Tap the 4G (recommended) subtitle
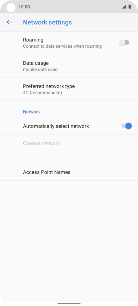Screen dimensions: 138x306 (43, 93)
